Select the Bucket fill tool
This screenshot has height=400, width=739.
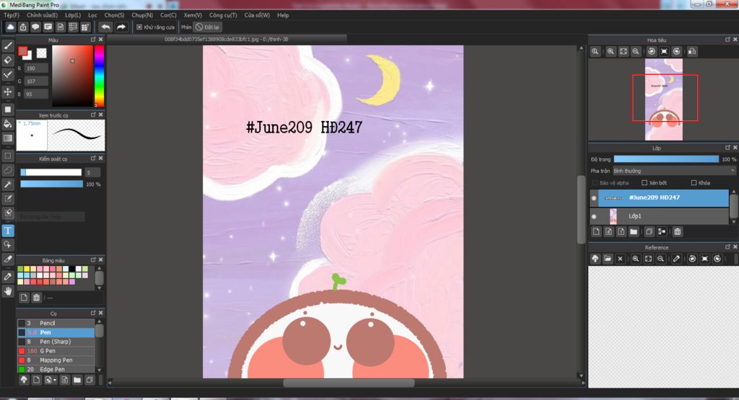click(7, 124)
